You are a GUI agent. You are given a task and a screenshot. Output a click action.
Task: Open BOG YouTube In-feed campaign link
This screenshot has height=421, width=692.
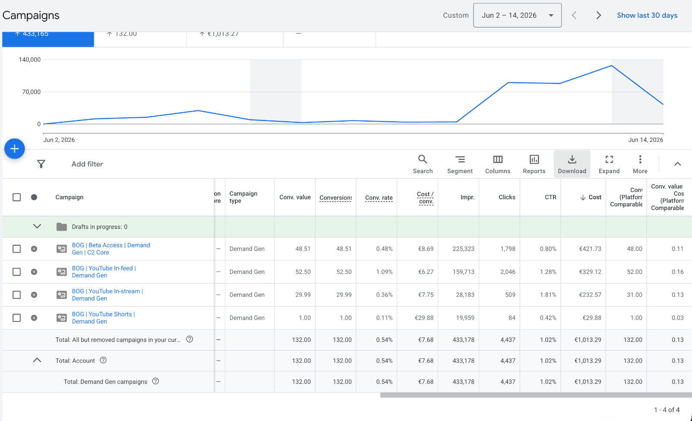tap(104, 272)
